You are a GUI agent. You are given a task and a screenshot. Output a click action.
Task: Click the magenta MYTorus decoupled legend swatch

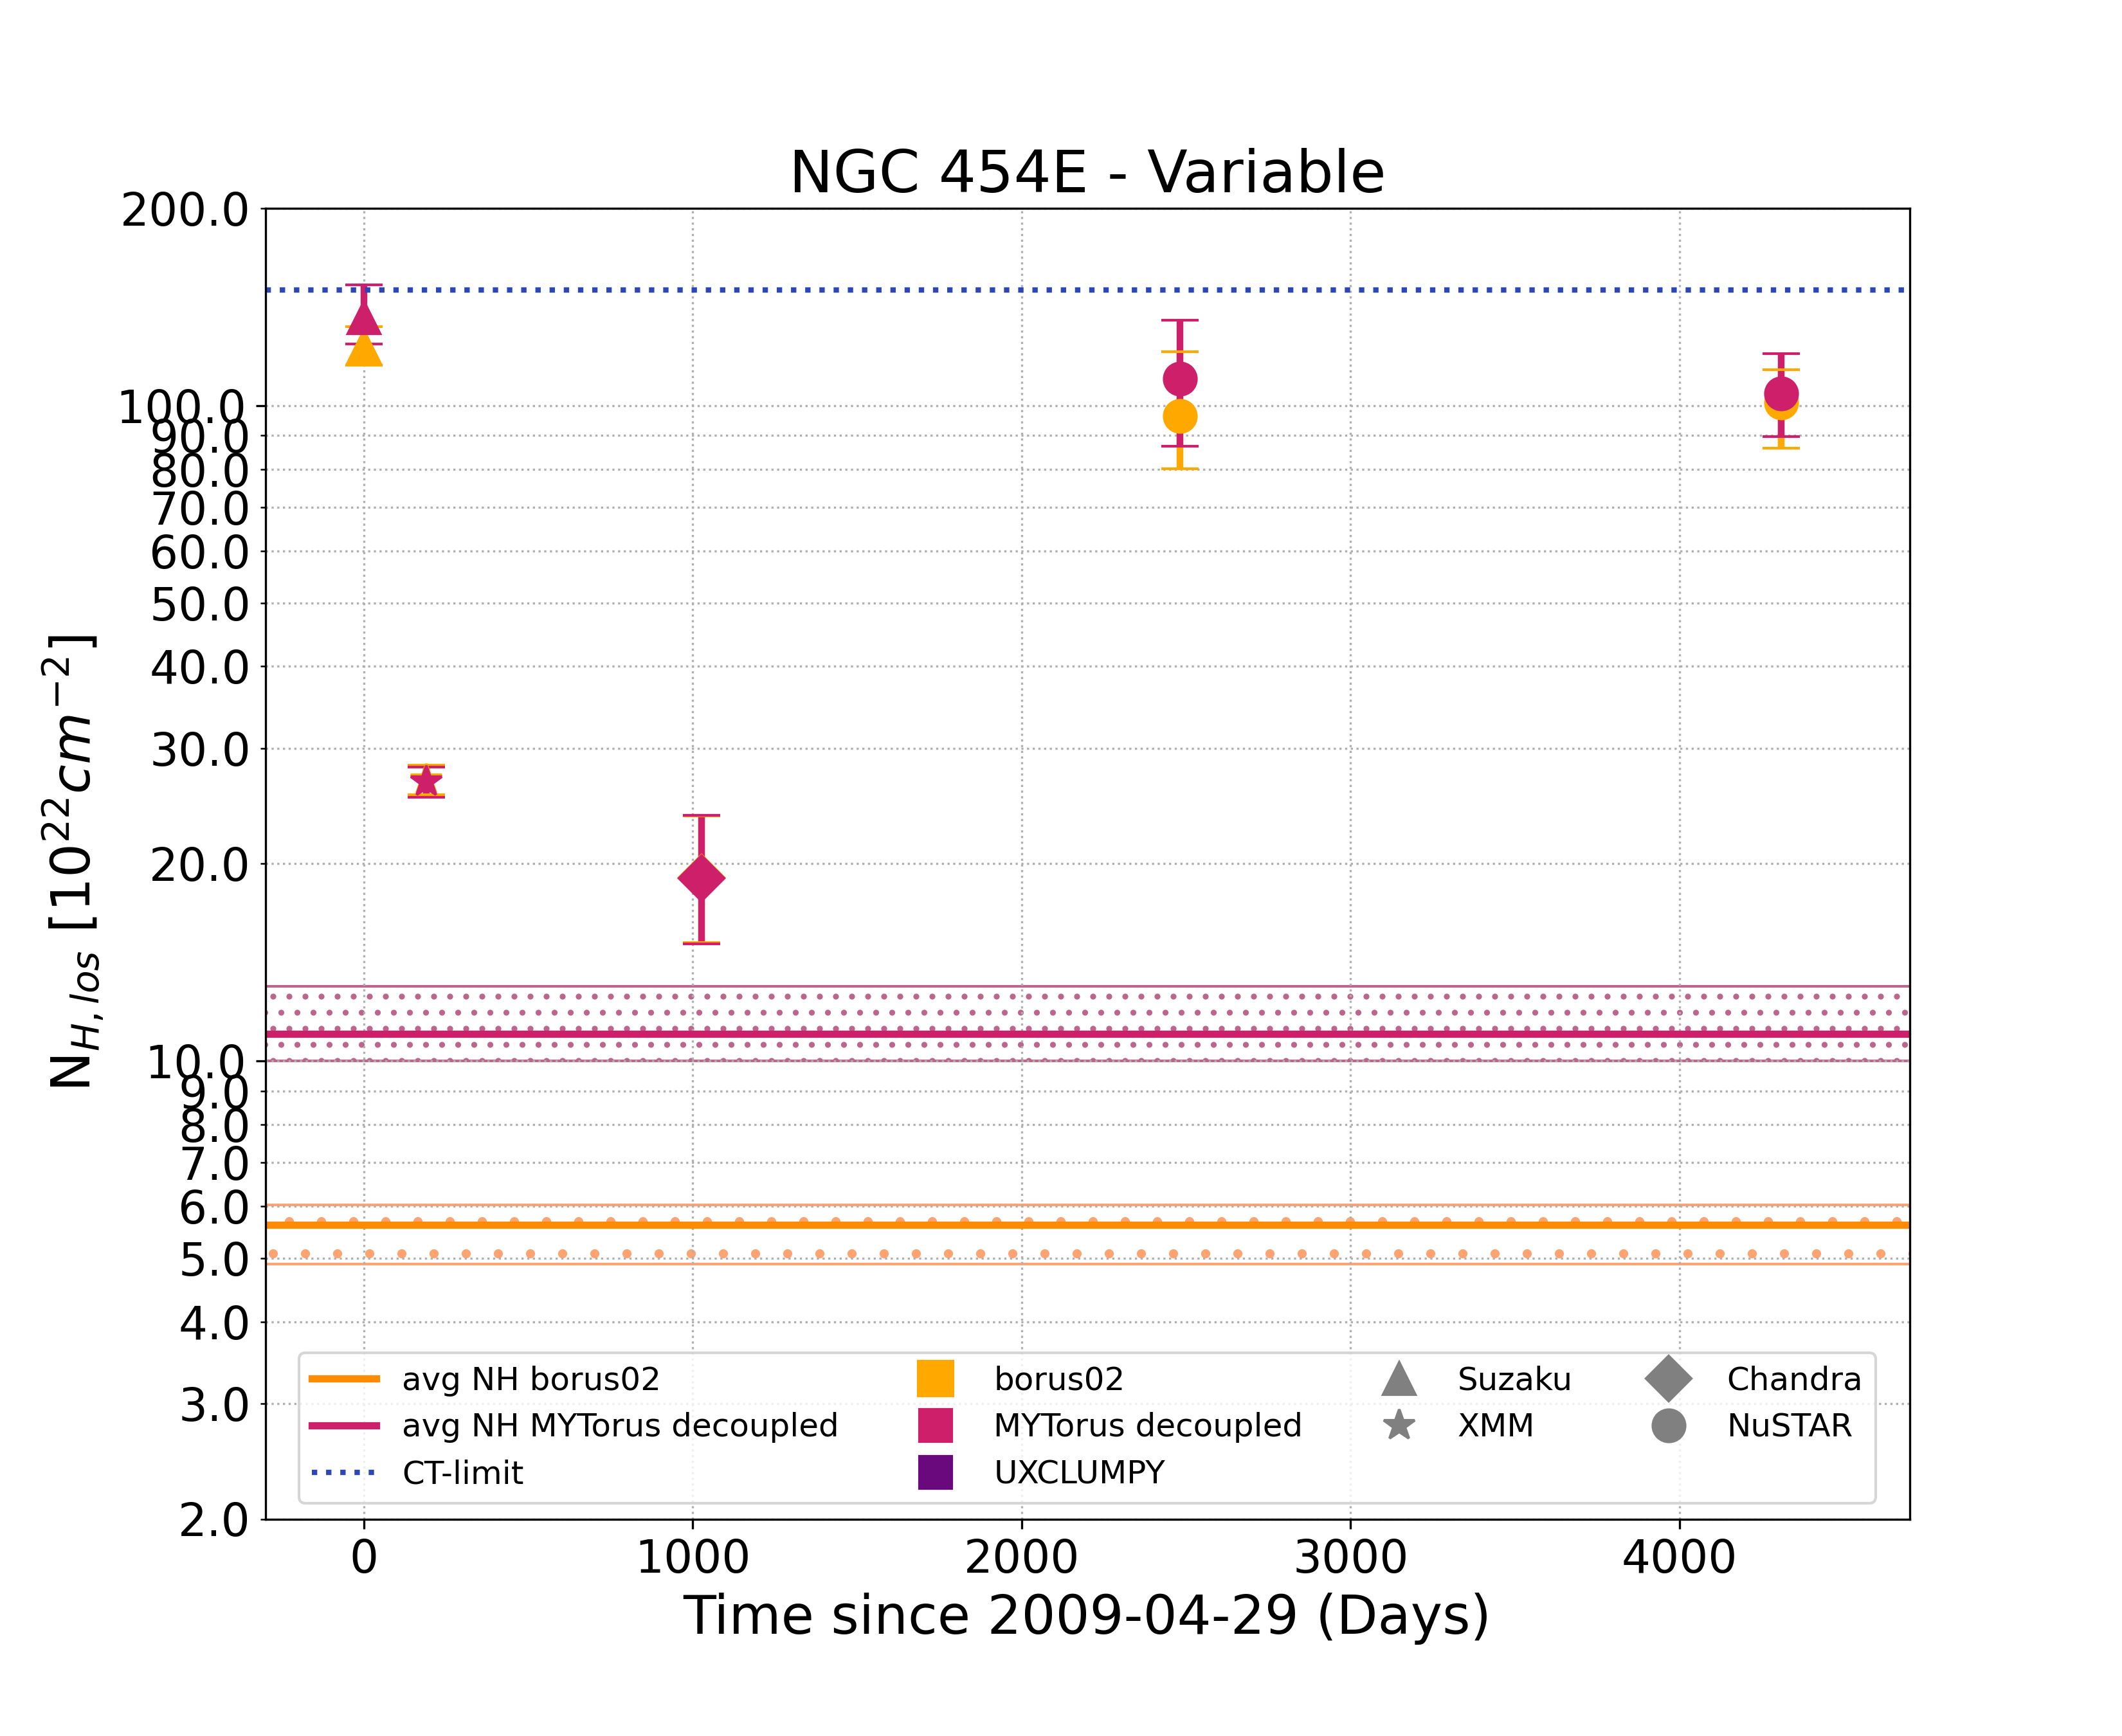(935, 1425)
